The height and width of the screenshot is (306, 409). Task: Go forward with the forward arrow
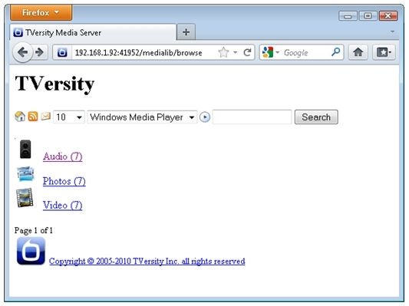[x=40, y=52]
